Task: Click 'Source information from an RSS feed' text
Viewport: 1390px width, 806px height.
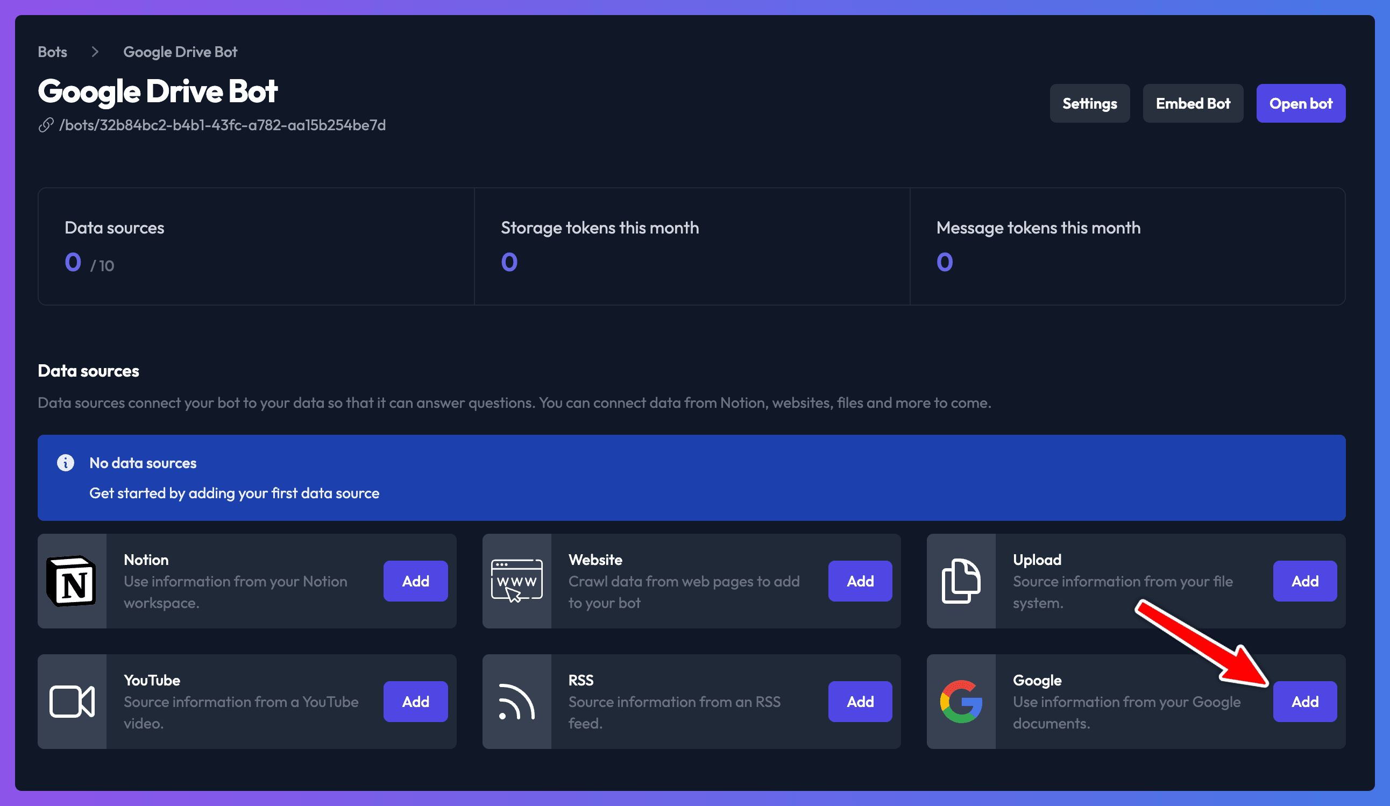Action: tap(674, 713)
